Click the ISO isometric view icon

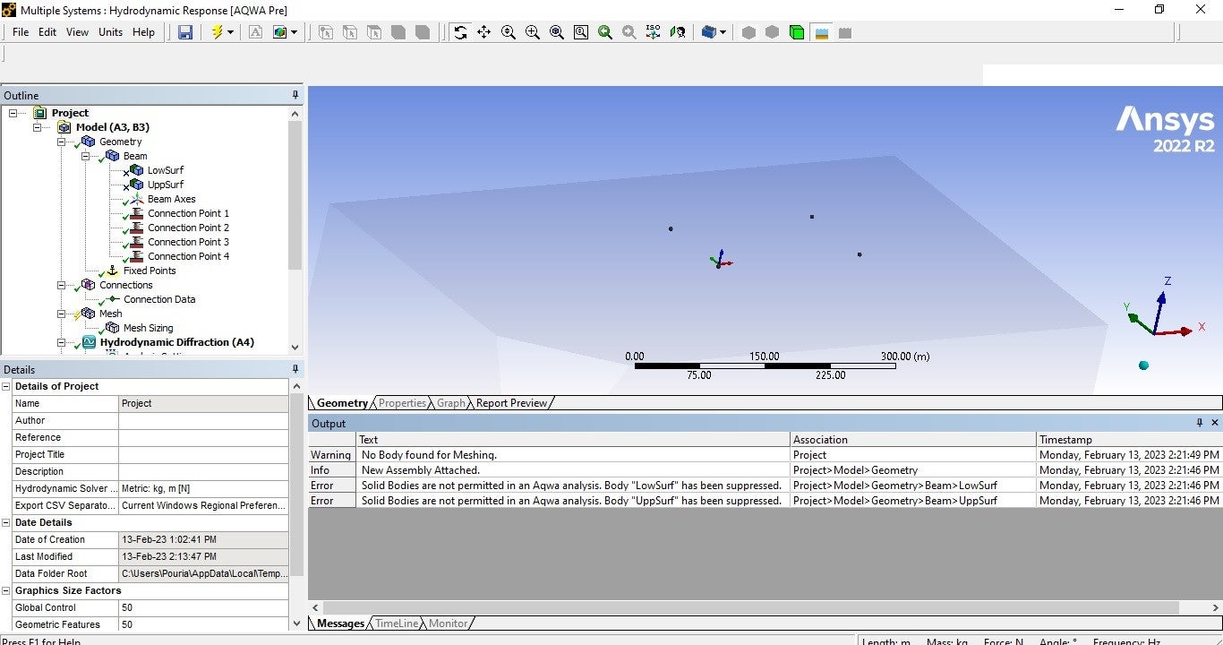(654, 32)
